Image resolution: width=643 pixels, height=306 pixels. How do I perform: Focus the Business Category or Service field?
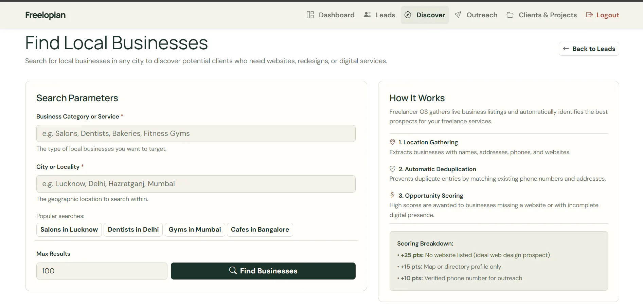(x=196, y=133)
